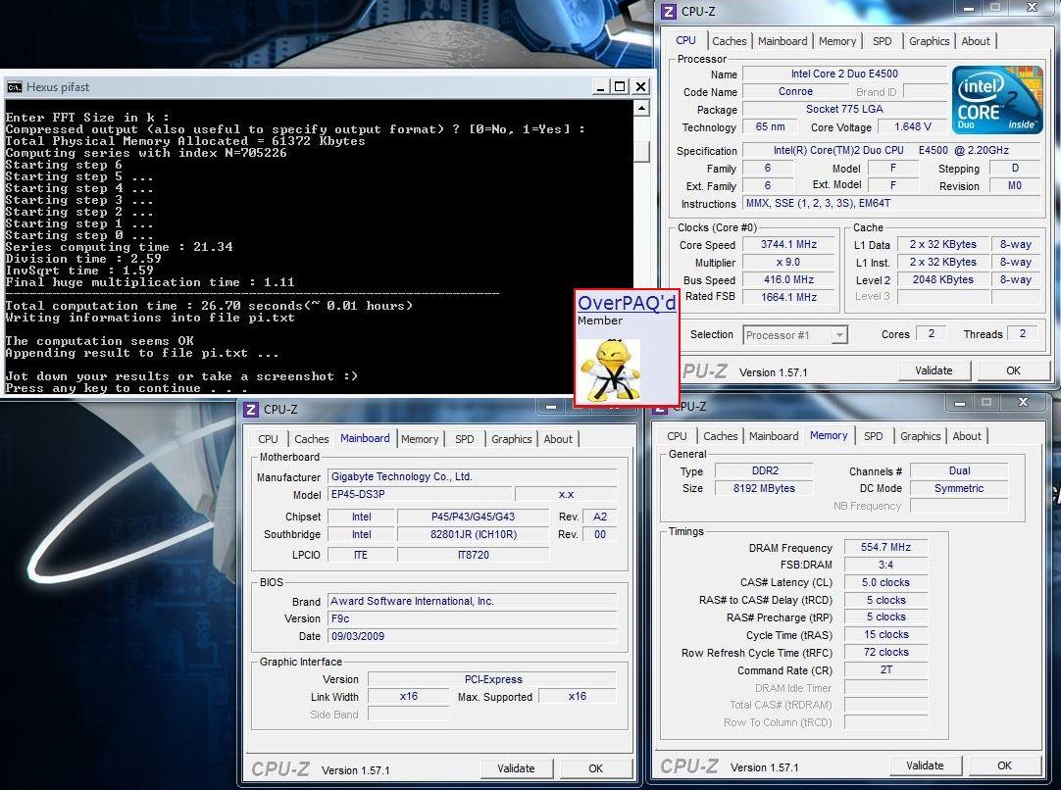Go to the Graphics tab in the Memory window

point(920,436)
